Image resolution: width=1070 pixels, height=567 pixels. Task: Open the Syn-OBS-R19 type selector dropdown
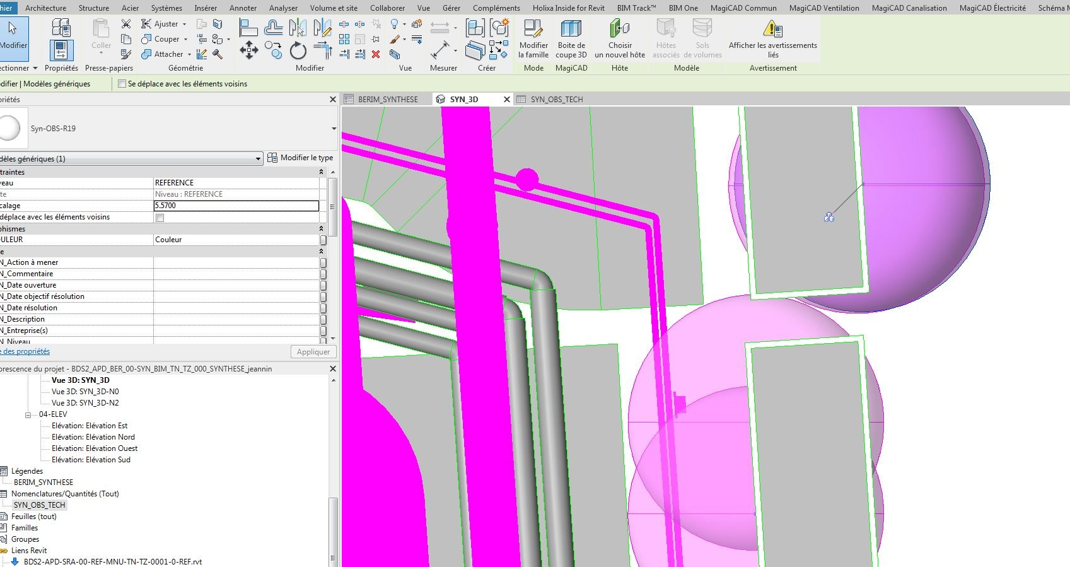tap(334, 129)
